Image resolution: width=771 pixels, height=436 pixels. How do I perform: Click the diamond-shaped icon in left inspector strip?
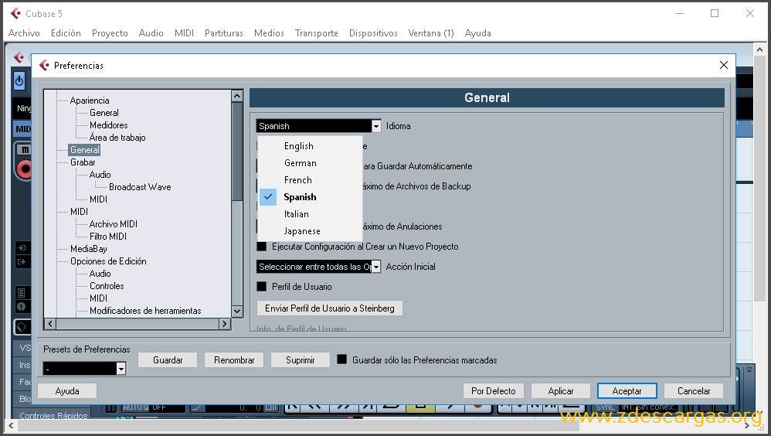(22, 327)
